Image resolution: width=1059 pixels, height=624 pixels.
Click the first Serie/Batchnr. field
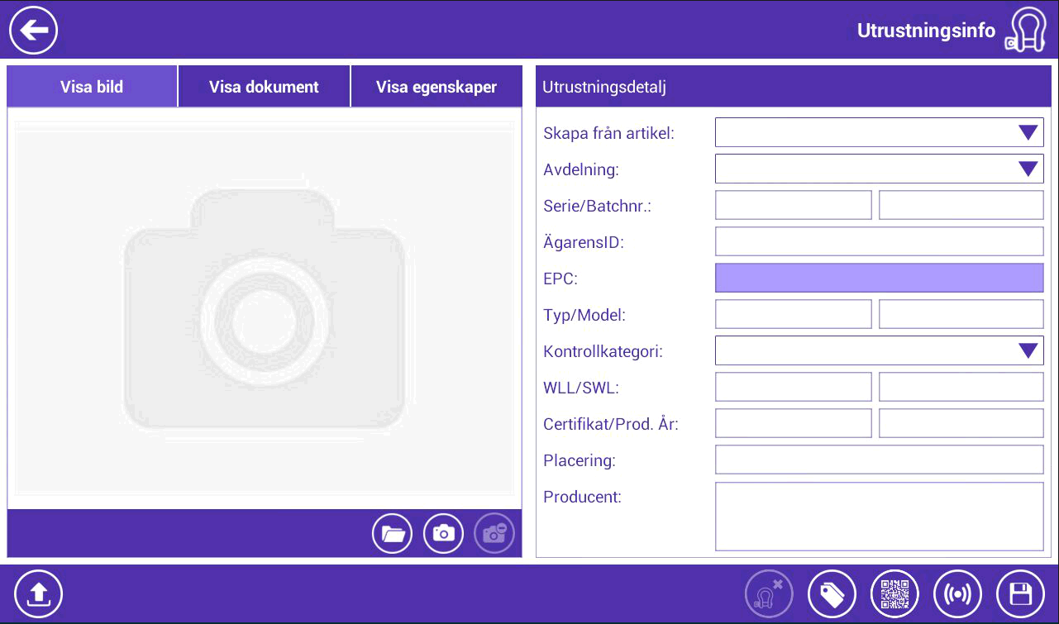tap(793, 205)
